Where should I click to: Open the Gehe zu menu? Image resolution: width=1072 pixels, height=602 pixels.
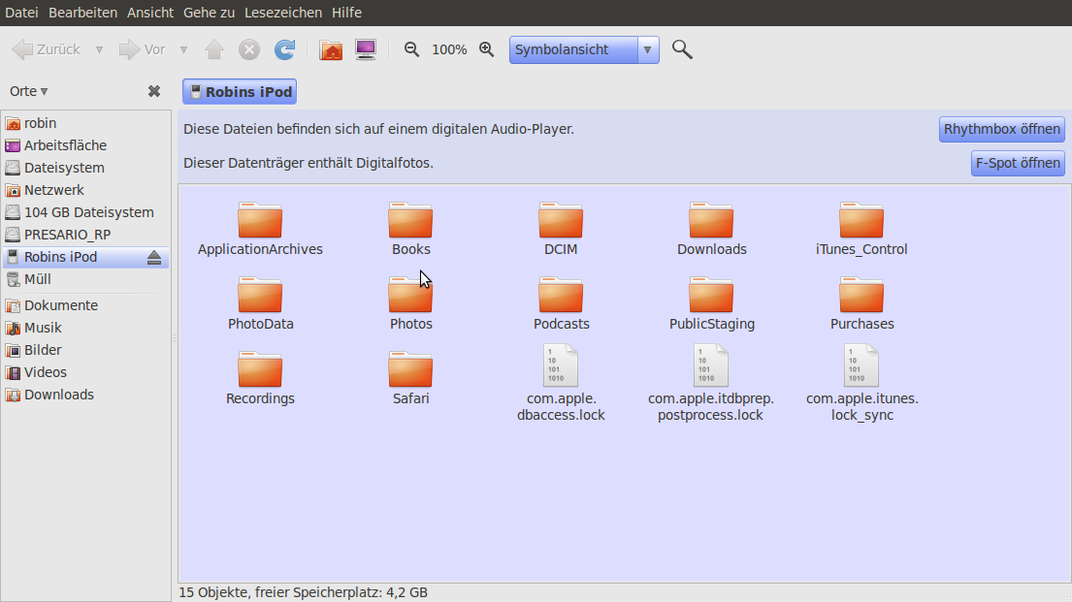click(x=210, y=13)
